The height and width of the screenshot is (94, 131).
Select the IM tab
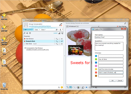pyautogui.click(x=25, y=30)
